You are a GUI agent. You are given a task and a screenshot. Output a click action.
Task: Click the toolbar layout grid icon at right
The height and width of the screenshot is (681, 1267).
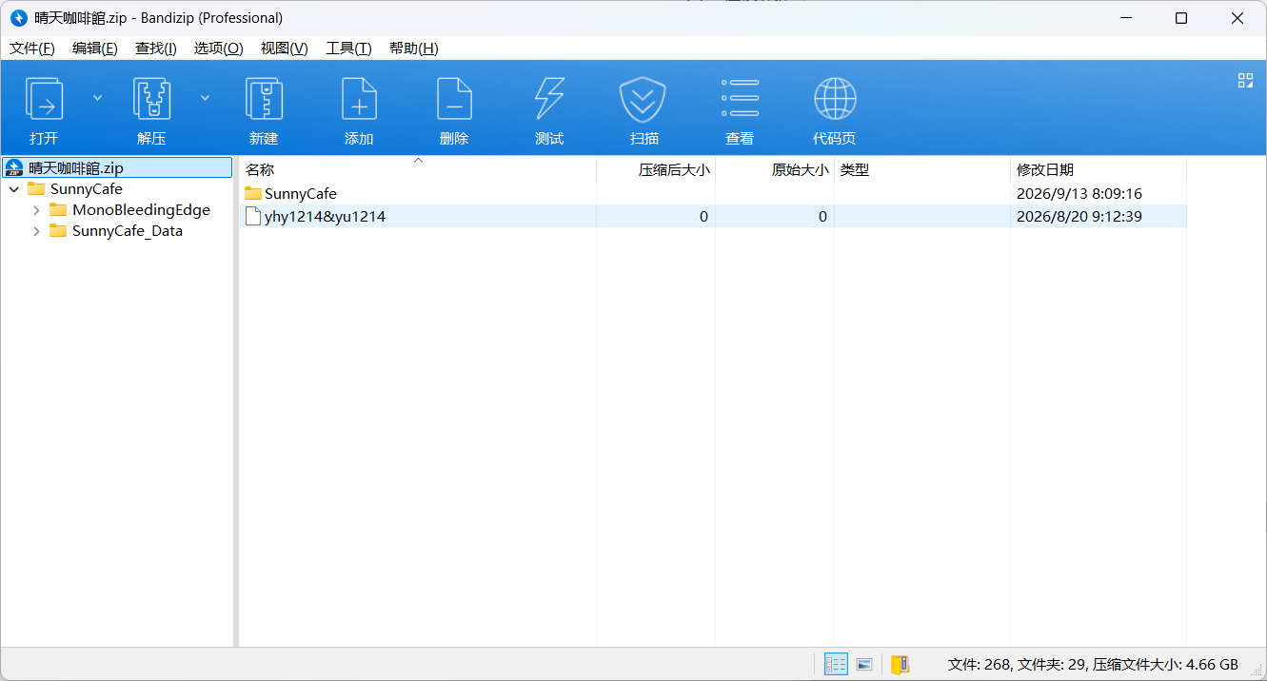[x=1245, y=81]
